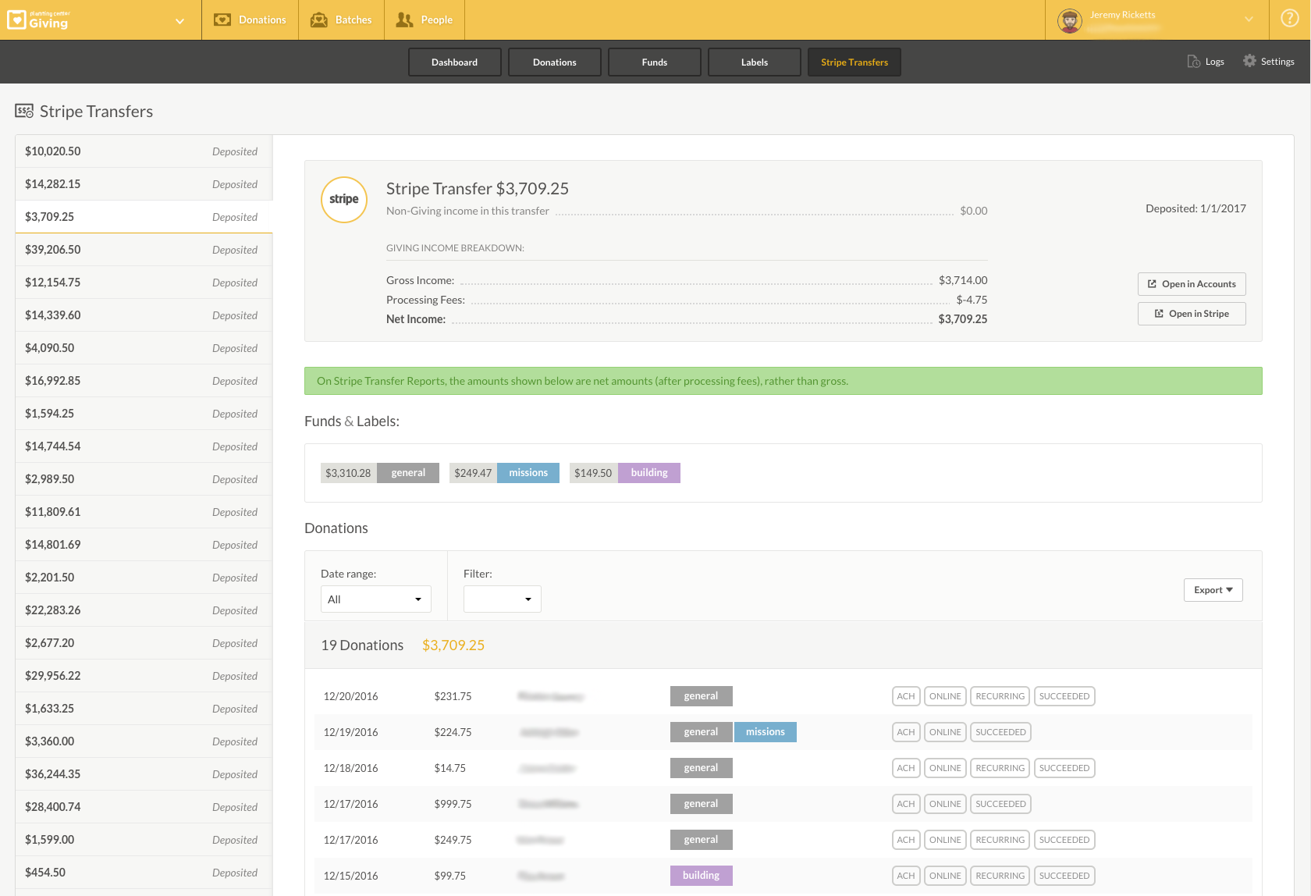This screenshot has height=896, width=1311.
Task: Click the Open in Accounts button
Action: click(x=1192, y=284)
